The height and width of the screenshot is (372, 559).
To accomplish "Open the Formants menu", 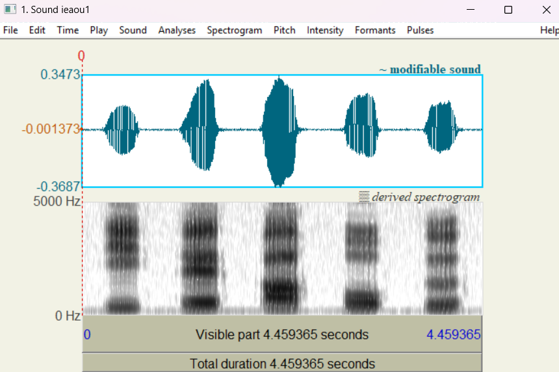I will click(x=375, y=31).
